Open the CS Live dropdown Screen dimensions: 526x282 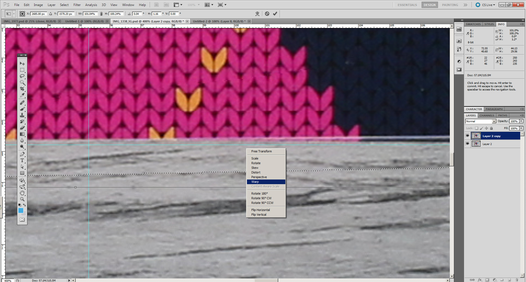tap(486, 5)
